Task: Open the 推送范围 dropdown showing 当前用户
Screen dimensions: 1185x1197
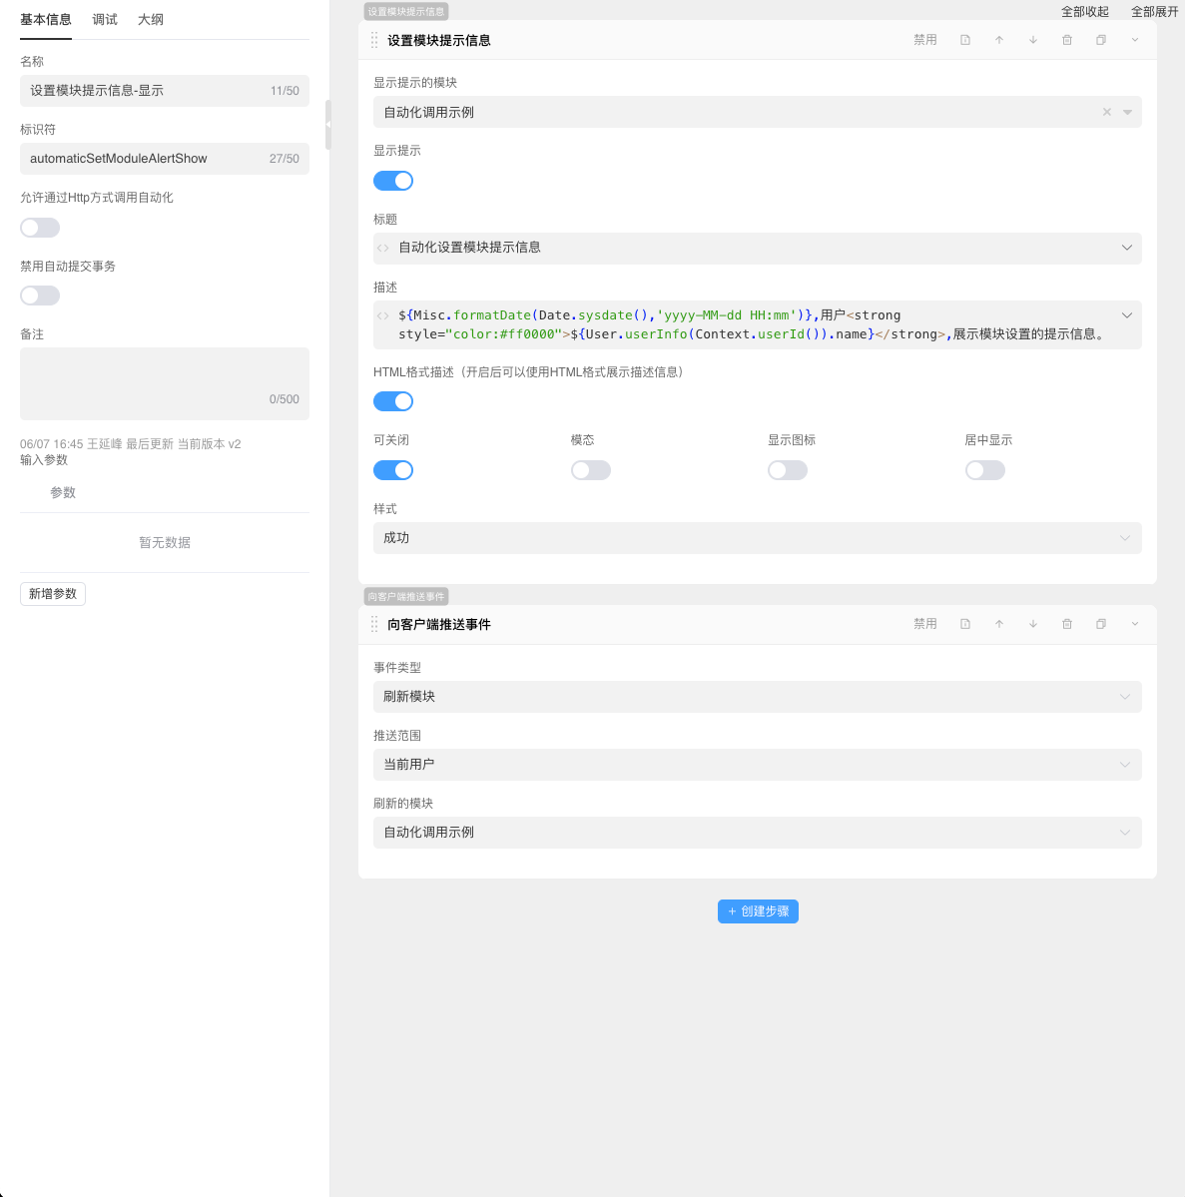Action: coord(757,765)
